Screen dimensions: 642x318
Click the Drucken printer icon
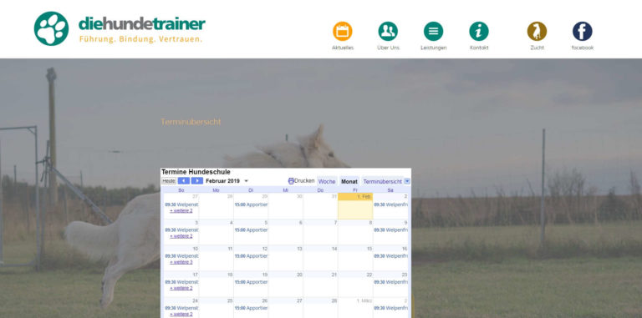pyautogui.click(x=291, y=180)
